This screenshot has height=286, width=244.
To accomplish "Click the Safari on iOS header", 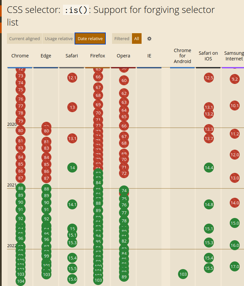I will pos(208,56).
